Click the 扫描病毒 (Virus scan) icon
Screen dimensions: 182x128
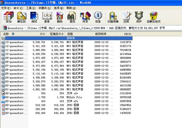(x=113, y=17)
